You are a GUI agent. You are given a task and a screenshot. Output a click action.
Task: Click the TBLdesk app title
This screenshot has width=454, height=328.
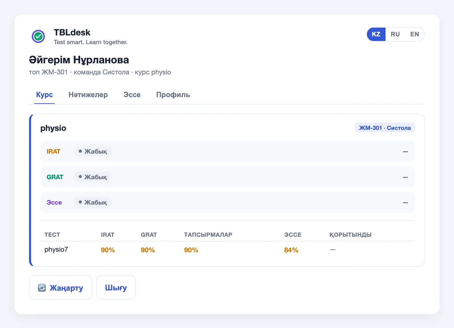click(x=72, y=32)
